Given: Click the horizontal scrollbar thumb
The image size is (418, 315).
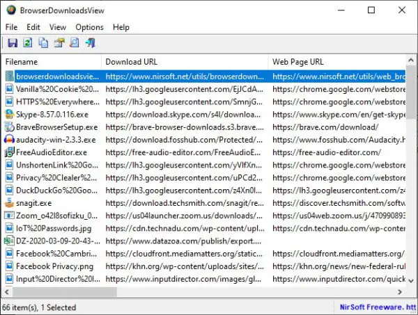Looking at the screenshot, I should click(65, 292).
